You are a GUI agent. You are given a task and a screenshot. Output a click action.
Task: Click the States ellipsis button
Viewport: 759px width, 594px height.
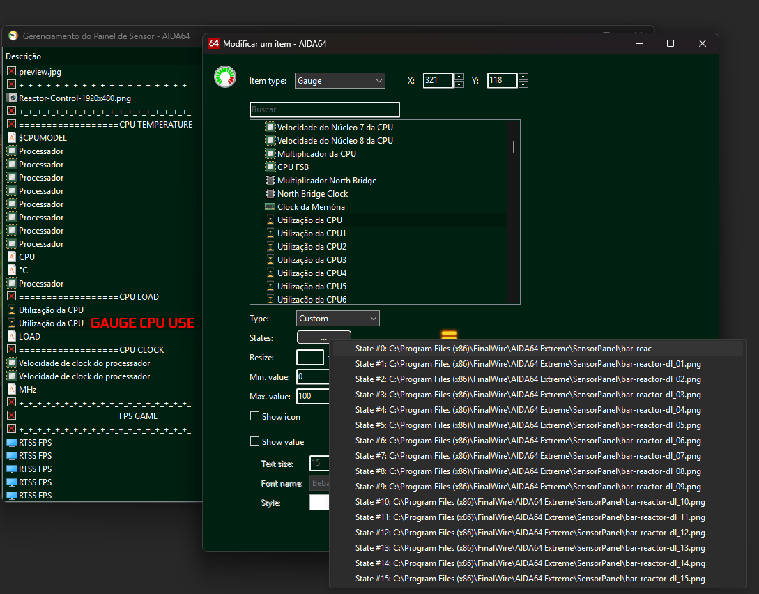[x=323, y=337]
